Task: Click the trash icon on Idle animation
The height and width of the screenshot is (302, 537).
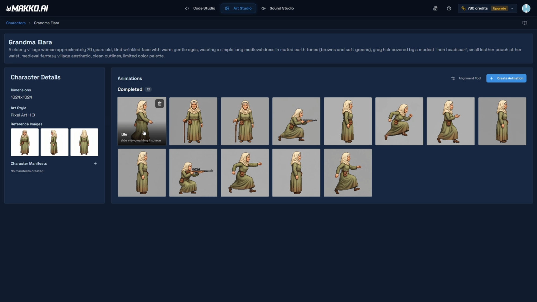Action: pos(159,104)
